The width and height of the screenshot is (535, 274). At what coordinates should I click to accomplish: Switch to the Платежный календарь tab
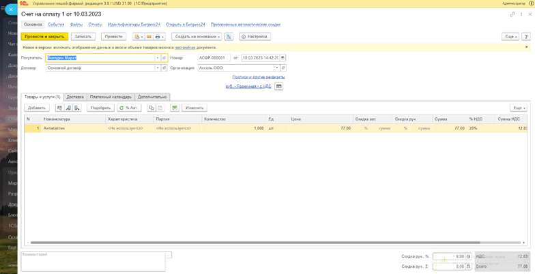click(111, 97)
